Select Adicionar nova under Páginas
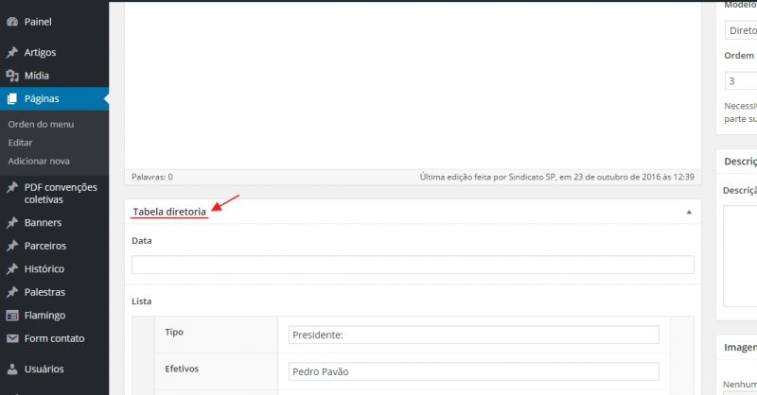757x395 pixels. 39,161
